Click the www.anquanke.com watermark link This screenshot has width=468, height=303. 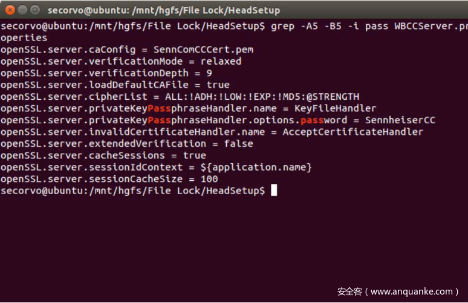pos(412,292)
